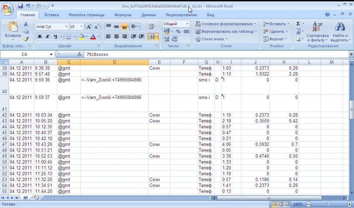The image size is (354, 208).
Task: Click the insert function fx icon
Action: pyautogui.click(x=80, y=54)
